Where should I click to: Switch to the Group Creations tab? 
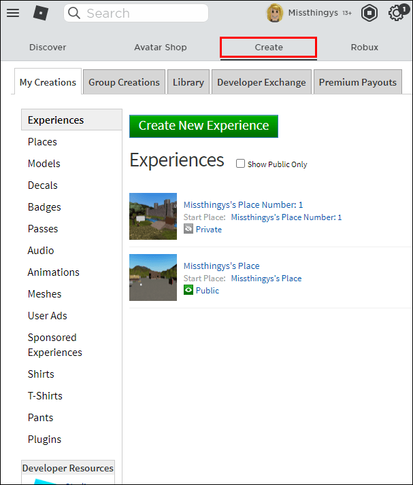[124, 82]
